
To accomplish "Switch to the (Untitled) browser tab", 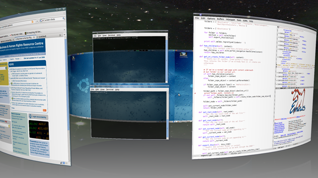I will point(42,37).
